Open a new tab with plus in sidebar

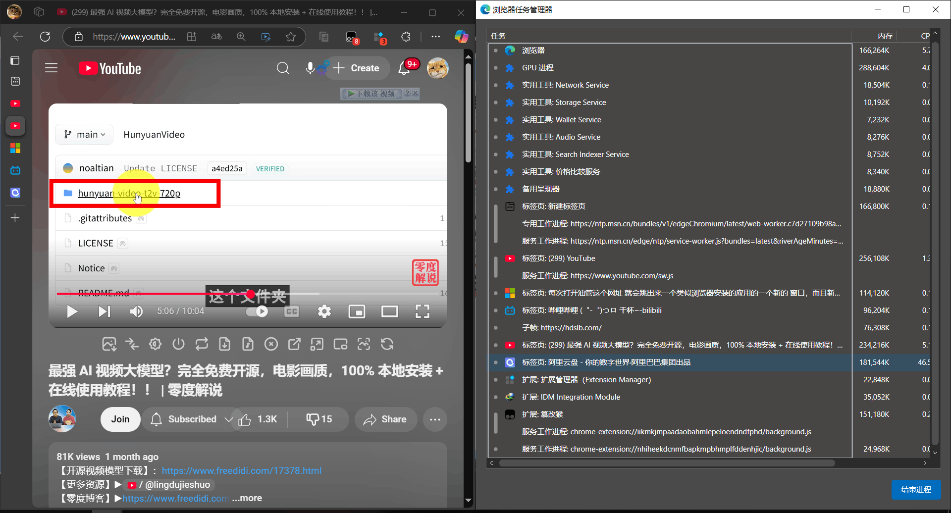[15, 218]
